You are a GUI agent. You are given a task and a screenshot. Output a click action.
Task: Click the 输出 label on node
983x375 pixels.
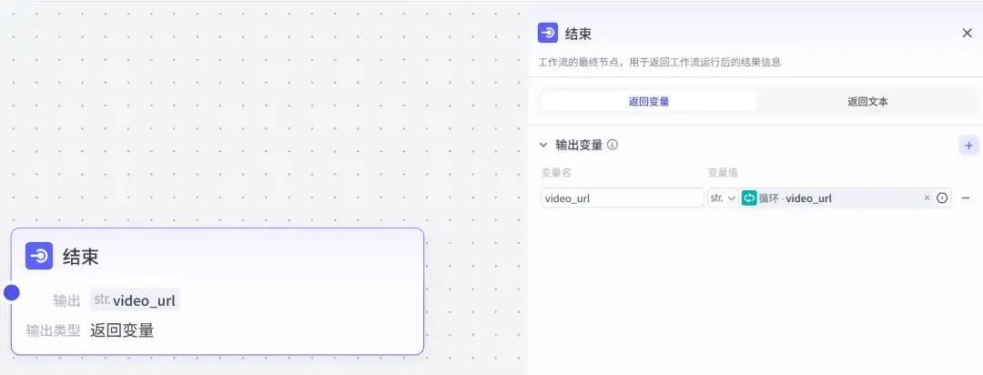pyautogui.click(x=67, y=301)
